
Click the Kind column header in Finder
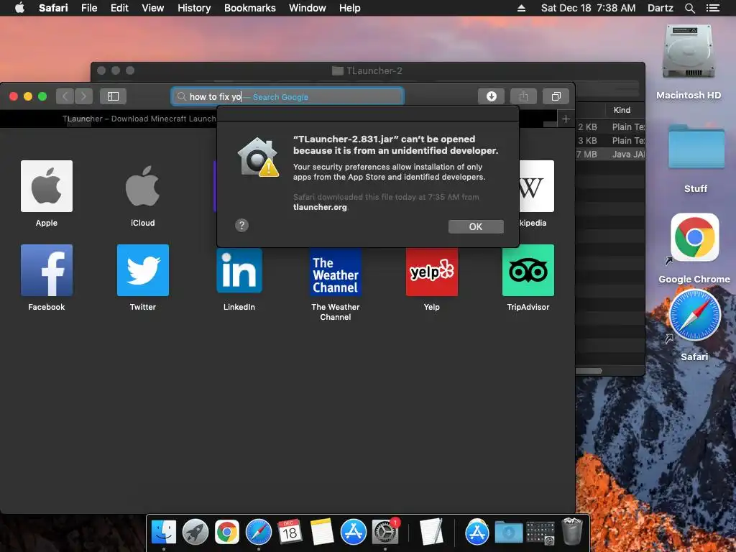(x=622, y=110)
